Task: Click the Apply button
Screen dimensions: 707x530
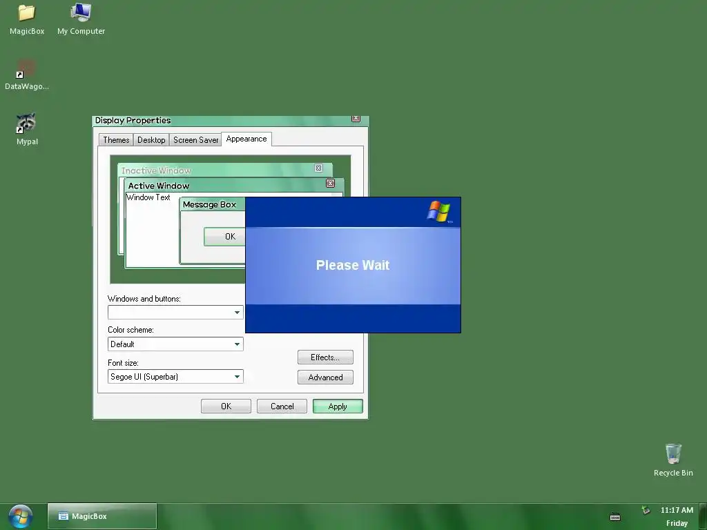Action: click(338, 406)
